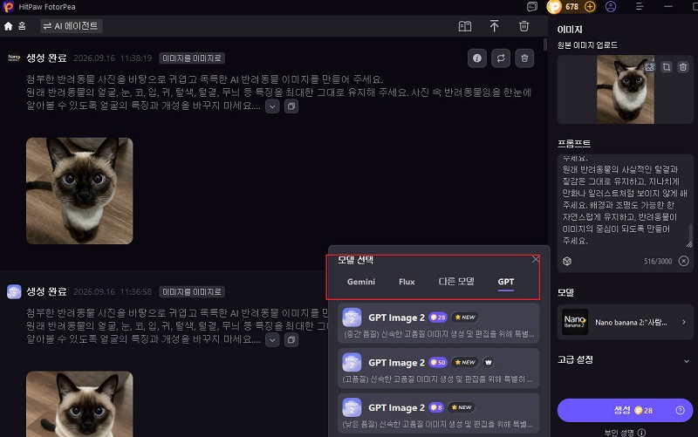Choose GPT Image 2 medium quality (28 coins)
This screenshot has height=437, width=698.
coord(439,324)
